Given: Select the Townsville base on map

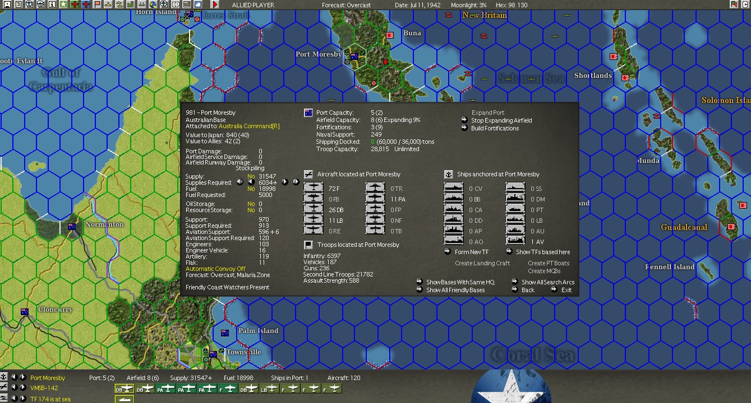Looking at the screenshot, I should [214, 354].
